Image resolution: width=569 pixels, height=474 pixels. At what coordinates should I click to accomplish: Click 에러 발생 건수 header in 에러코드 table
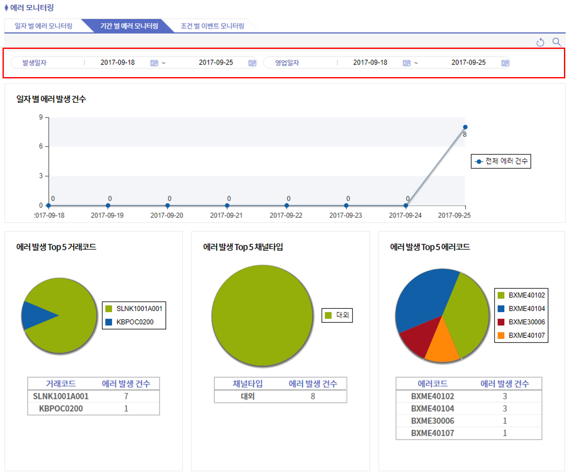505,384
